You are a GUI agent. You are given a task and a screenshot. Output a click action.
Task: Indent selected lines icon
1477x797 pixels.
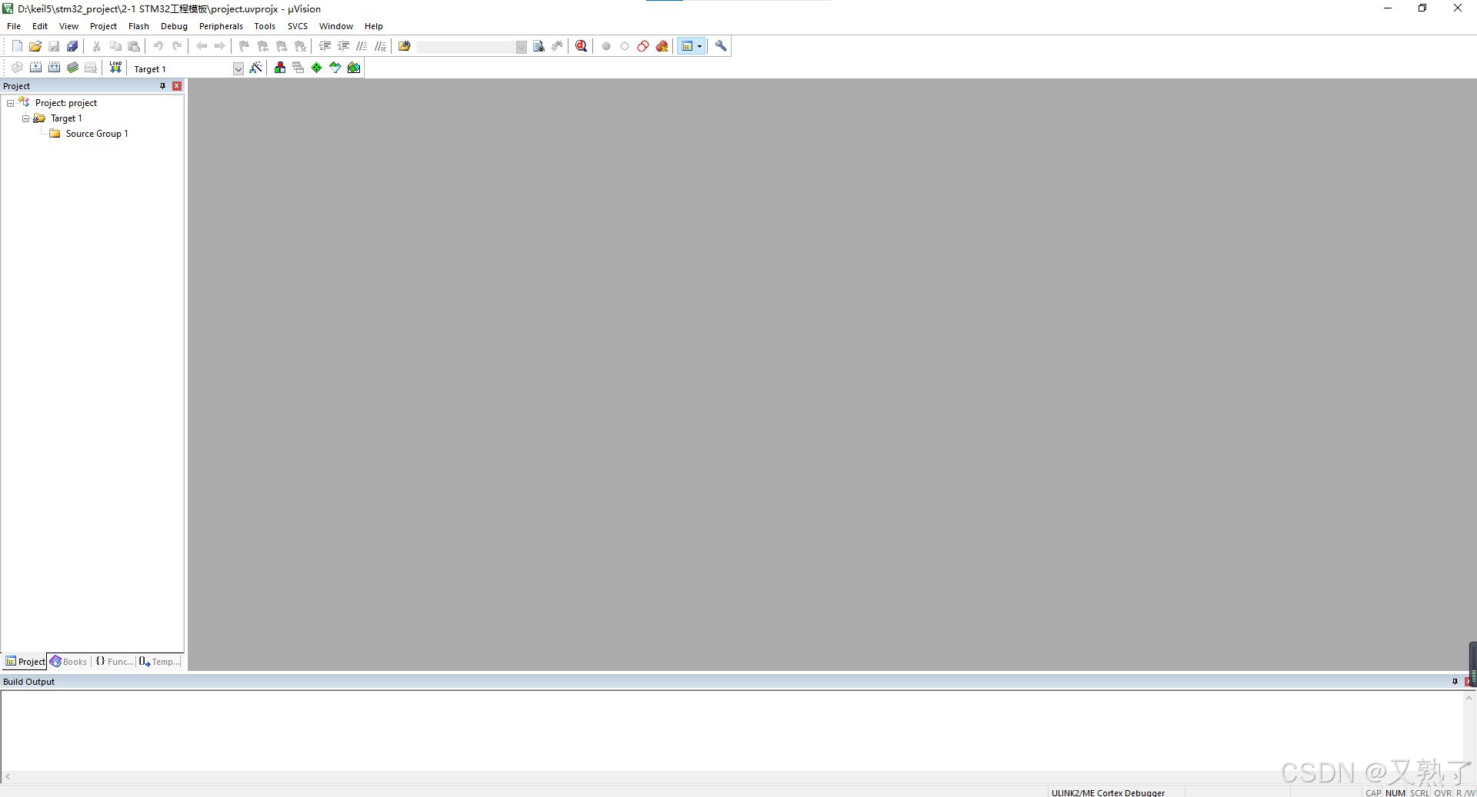tap(325, 46)
